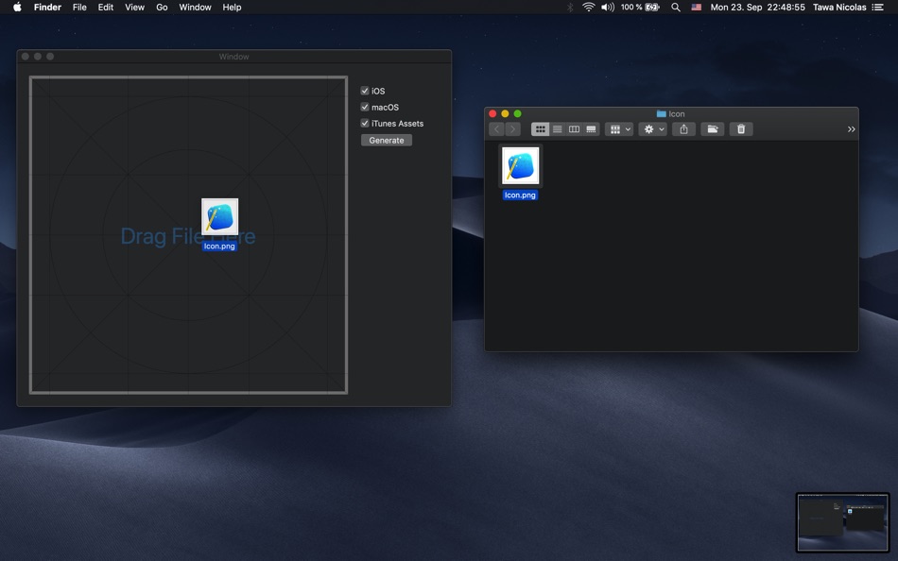The image size is (898, 561).
Task: Switch Finder to column view
Action: tap(574, 129)
